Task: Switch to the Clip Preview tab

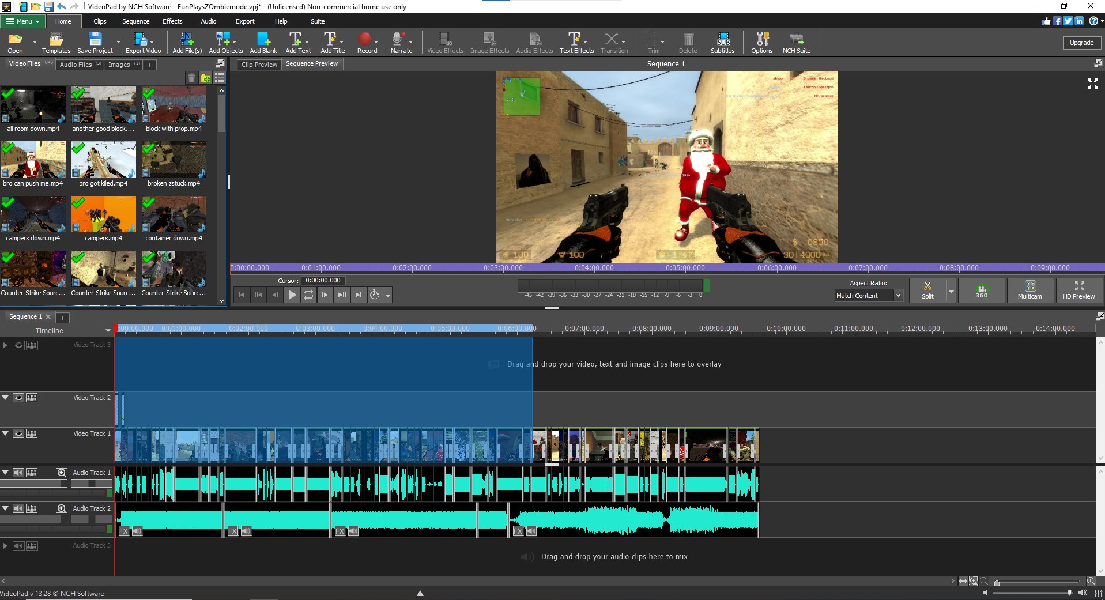Action: pyautogui.click(x=259, y=65)
